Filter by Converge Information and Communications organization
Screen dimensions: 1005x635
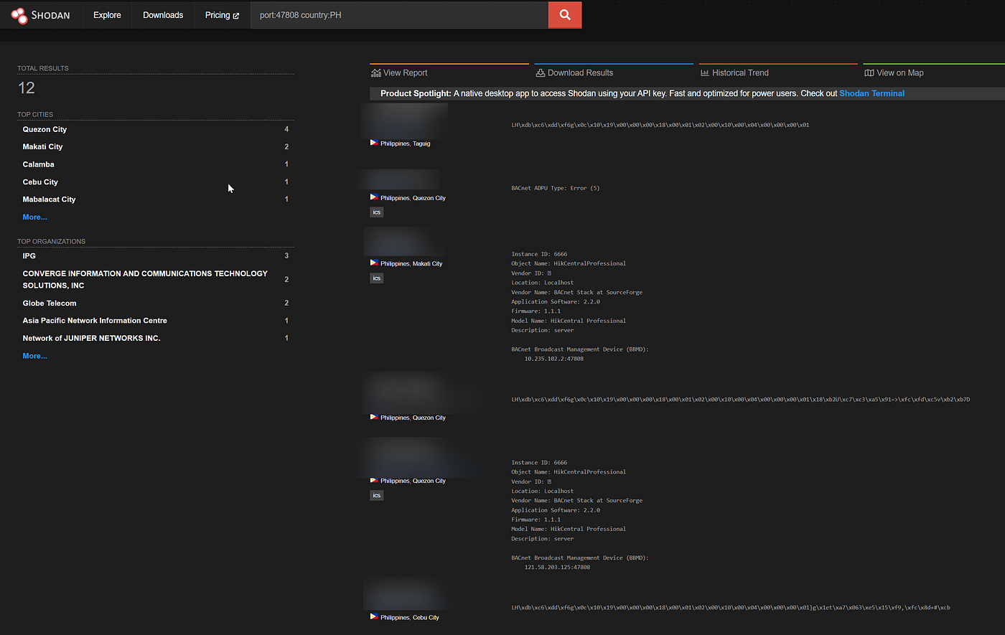(145, 279)
